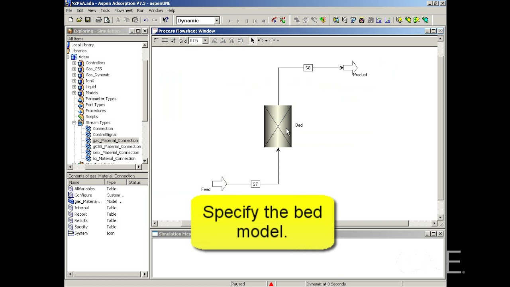The image size is (510, 287).
Task: Select liq_Material_Connection stream type
Action: tap(114, 159)
